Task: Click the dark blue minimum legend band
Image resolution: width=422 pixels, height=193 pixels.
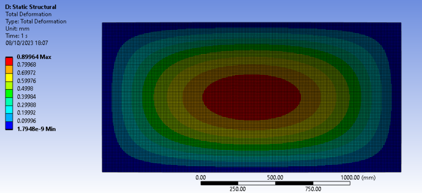Action: click(x=9, y=125)
